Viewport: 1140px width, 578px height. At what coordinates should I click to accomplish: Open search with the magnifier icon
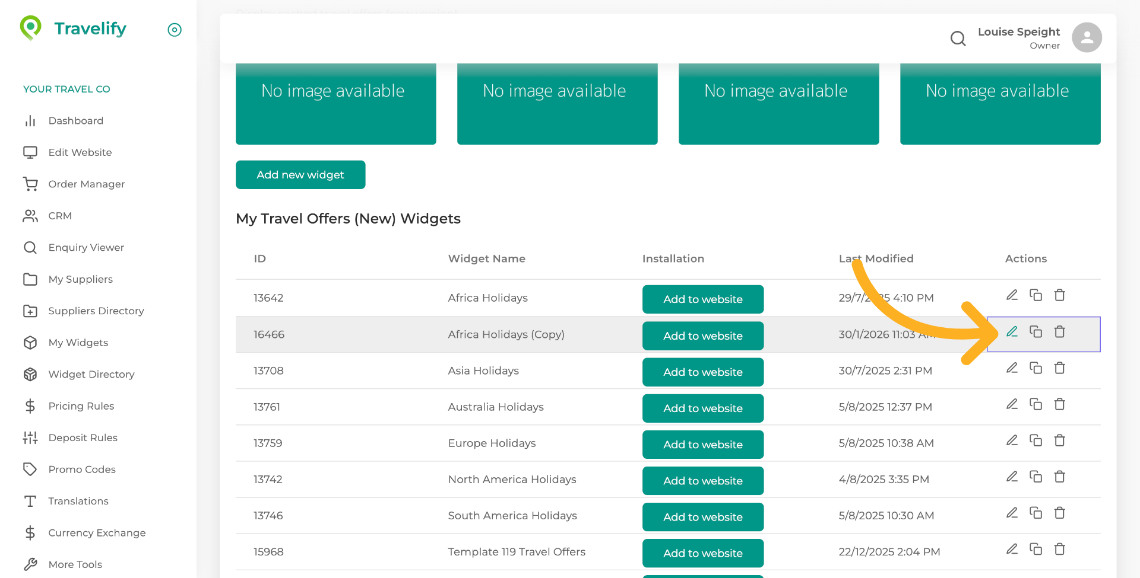(x=958, y=39)
